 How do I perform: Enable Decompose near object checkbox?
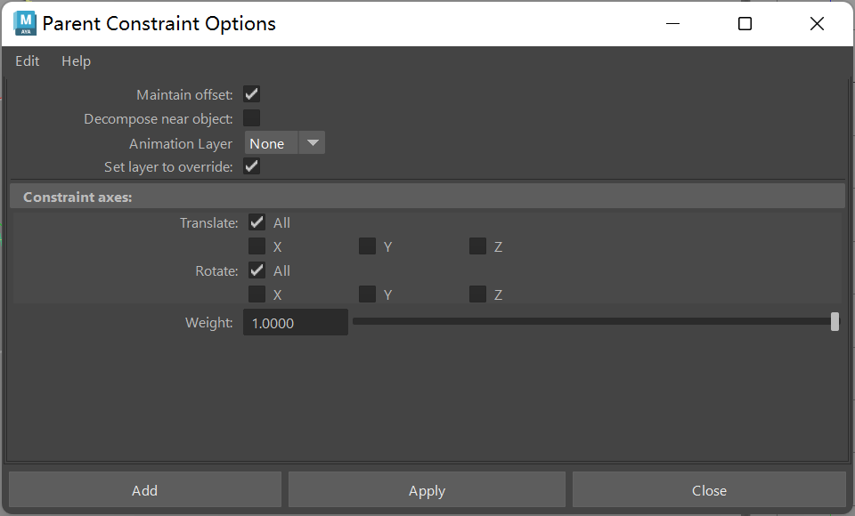pyautogui.click(x=251, y=118)
